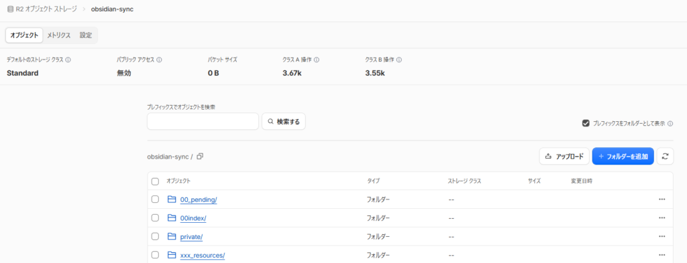The height and width of the screenshot is (263, 687).
Task: Click the オブジェクト column header
Action: pos(178,181)
